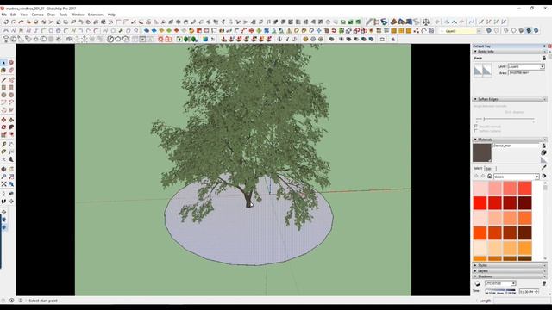Collapse the Soften Edges panel
This screenshot has height=310, width=552.
coord(475,100)
